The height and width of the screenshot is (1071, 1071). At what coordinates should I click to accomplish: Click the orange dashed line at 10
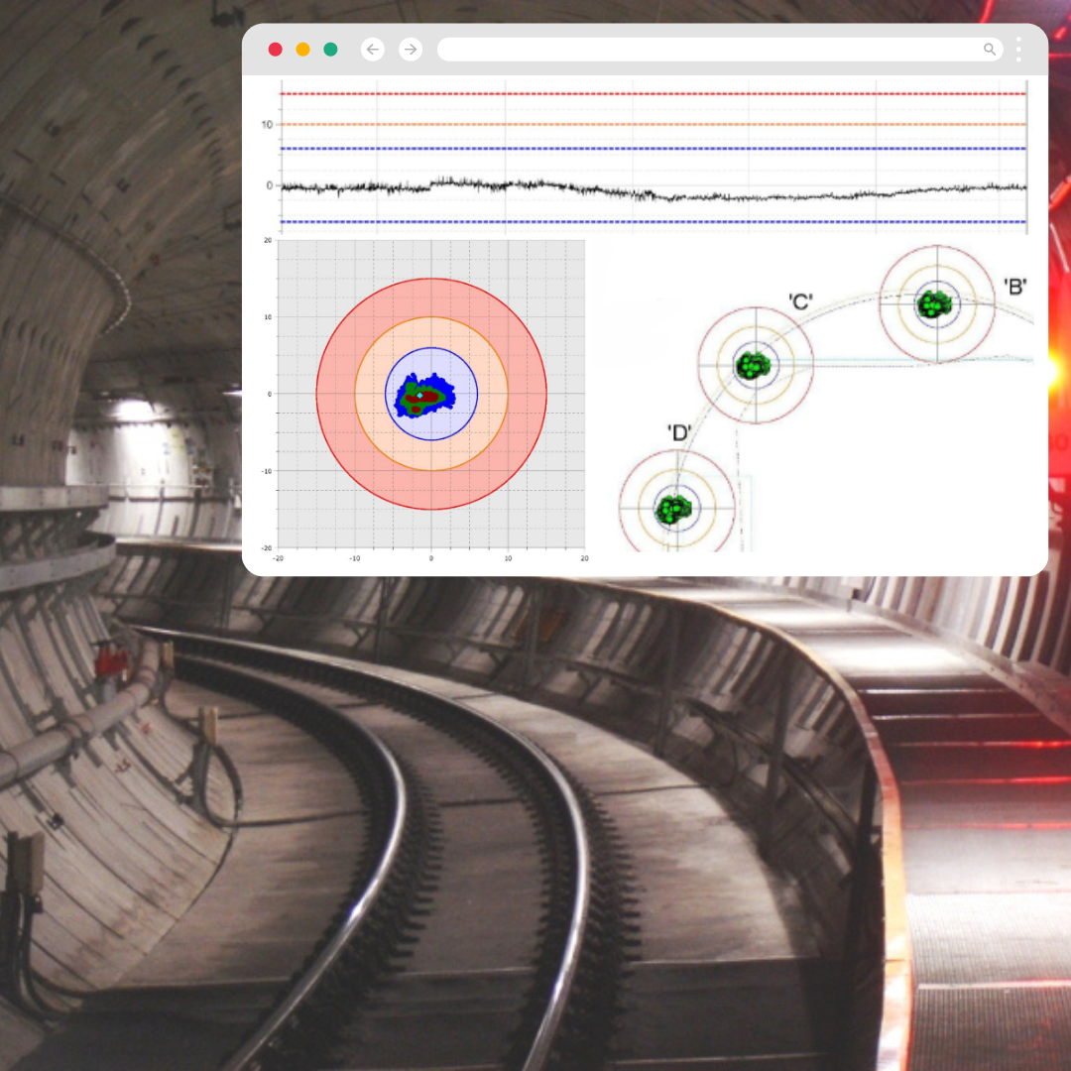654,125
